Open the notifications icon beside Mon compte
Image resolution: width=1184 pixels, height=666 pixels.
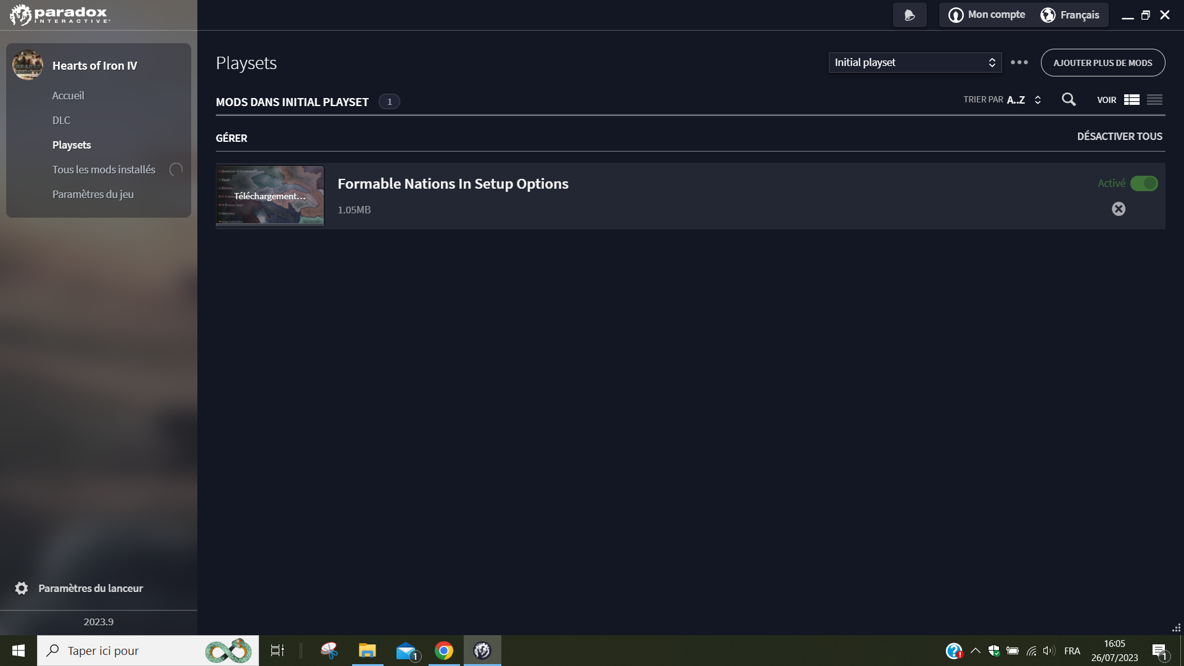910,15
